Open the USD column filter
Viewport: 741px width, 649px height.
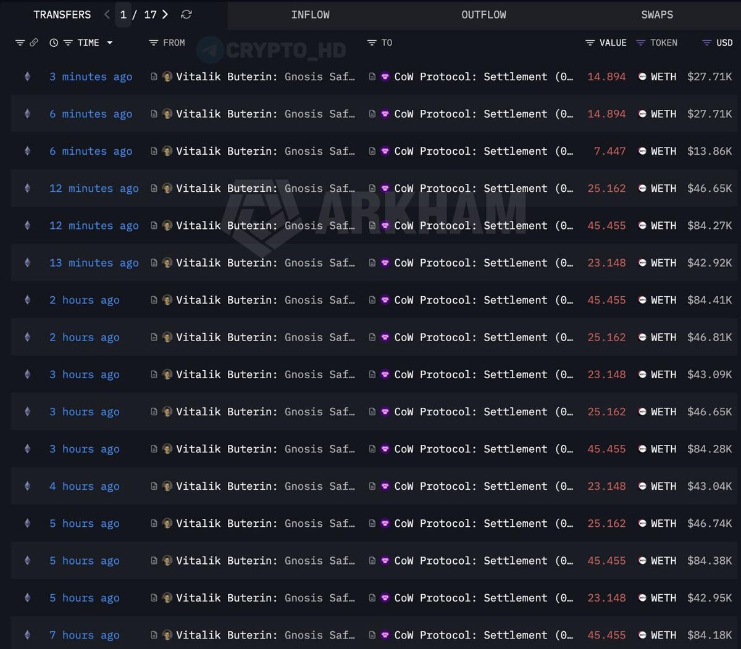click(x=707, y=43)
